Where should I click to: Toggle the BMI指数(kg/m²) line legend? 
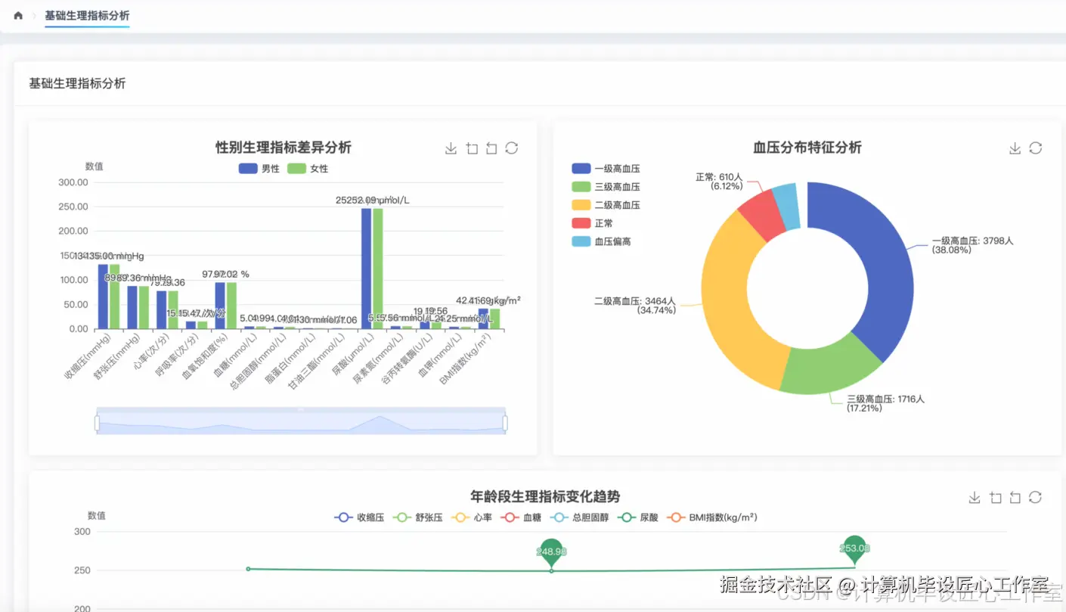711,517
